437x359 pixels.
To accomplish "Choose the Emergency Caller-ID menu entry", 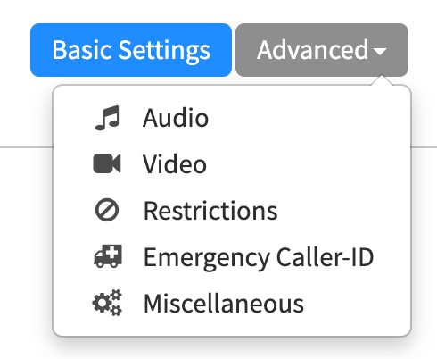I will (x=232, y=257).
